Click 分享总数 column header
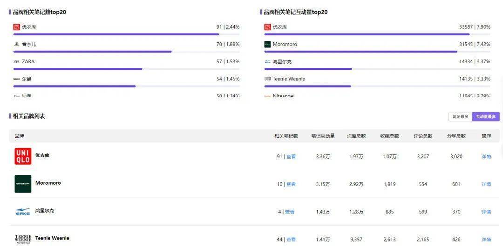 [x=456, y=136]
